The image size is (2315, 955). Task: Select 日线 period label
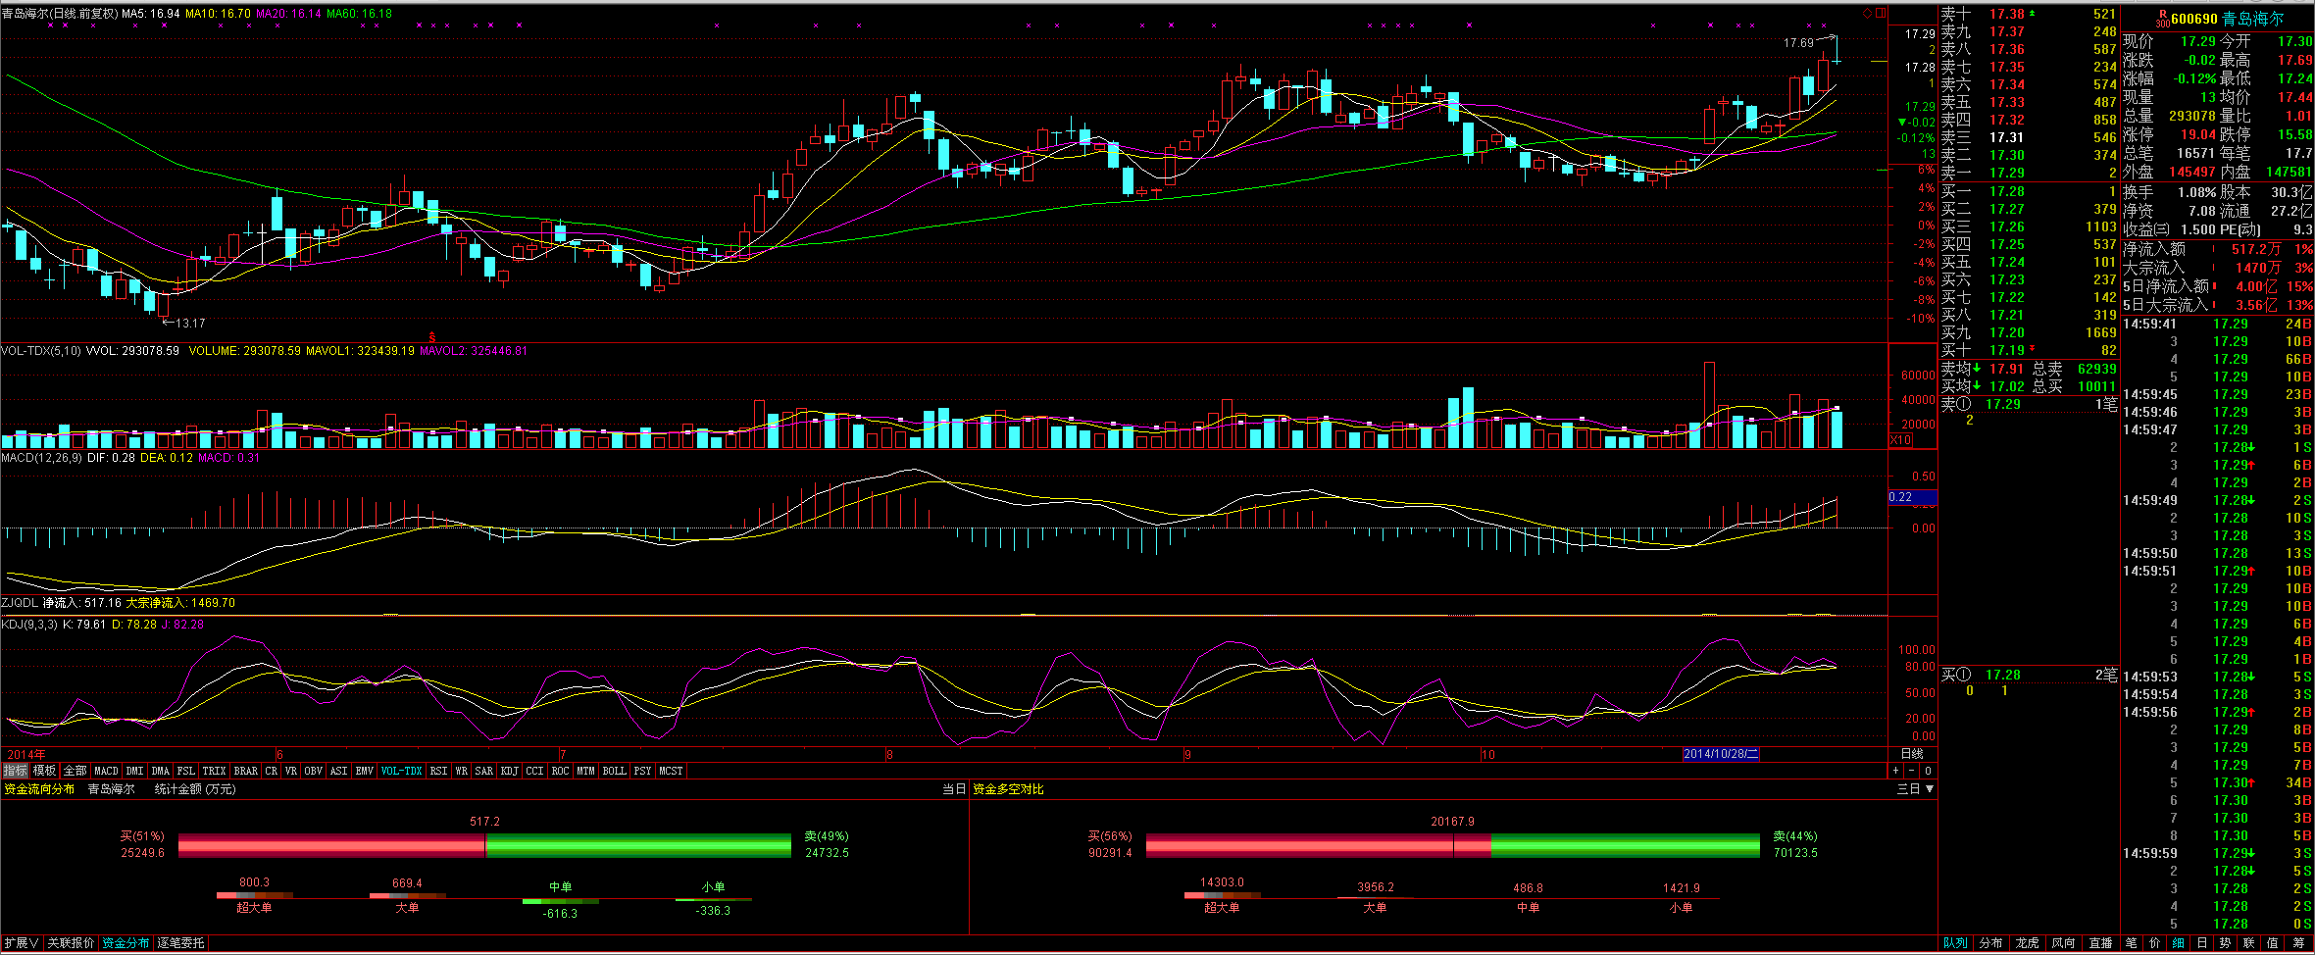pos(1912,754)
